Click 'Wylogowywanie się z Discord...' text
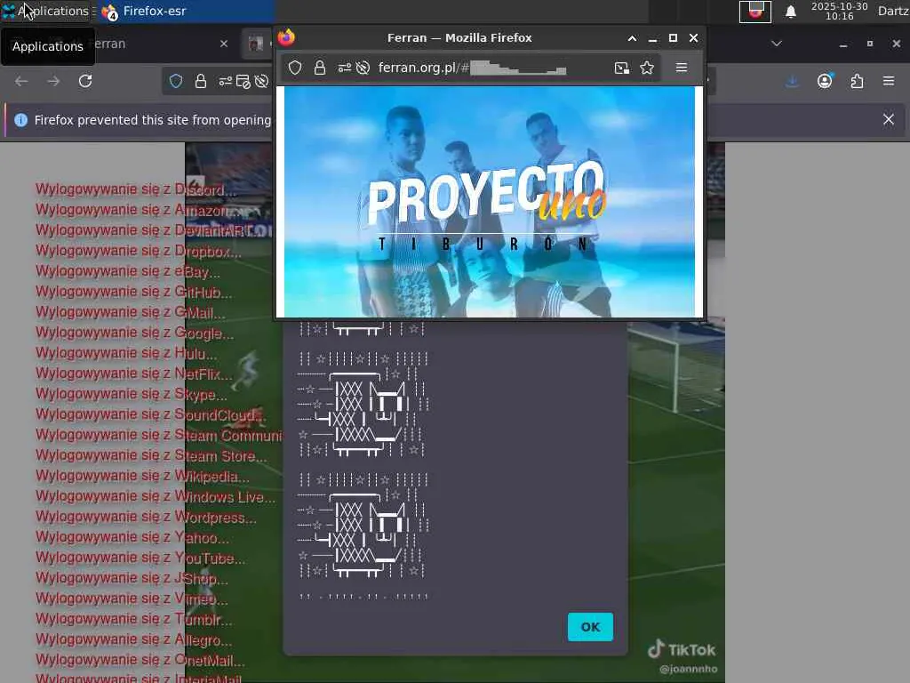 tap(136, 190)
